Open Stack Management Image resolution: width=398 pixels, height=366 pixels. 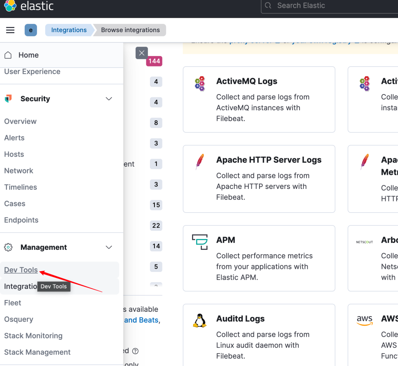click(x=37, y=352)
